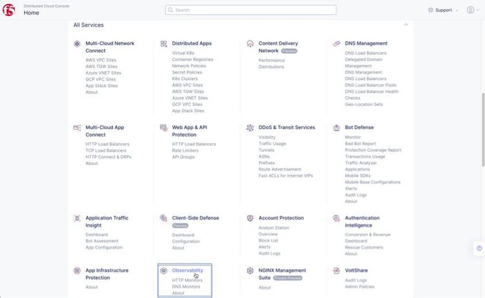Collapse the All Services section
485x298 pixels.
(x=405, y=25)
